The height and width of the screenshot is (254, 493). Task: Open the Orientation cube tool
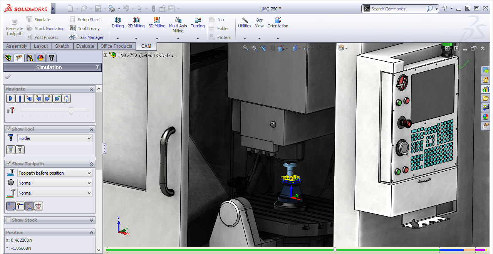(x=278, y=23)
